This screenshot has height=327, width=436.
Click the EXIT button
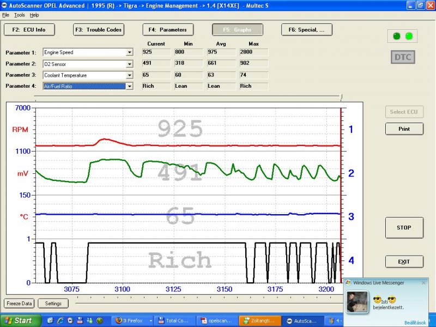tap(404, 262)
